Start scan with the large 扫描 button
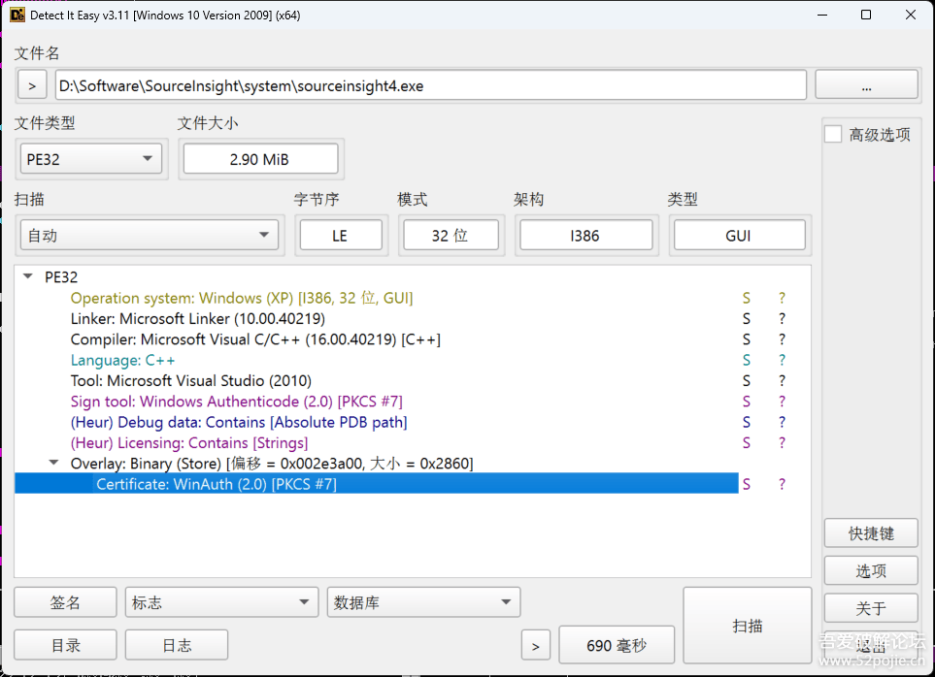935x677 pixels. pos(748,626)
